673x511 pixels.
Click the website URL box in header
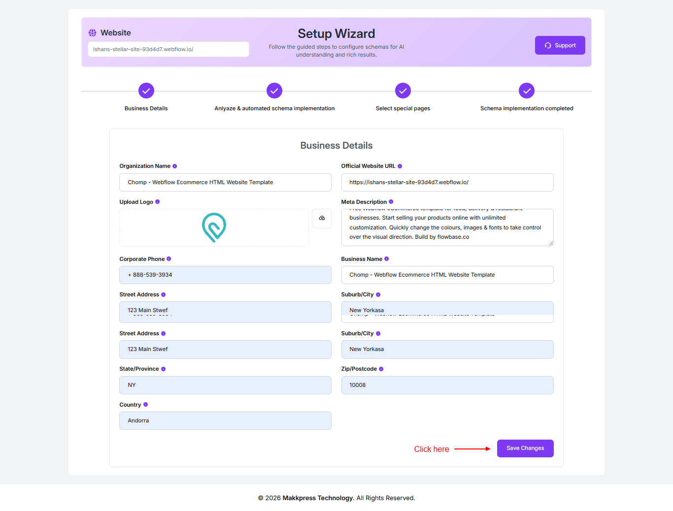coord(168,49)
